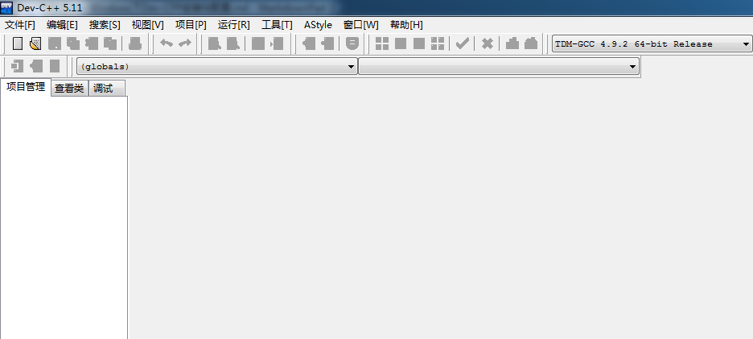This screenshot has height=339, width=753.
Task: Click the Stop execution X icon
Action: point(488,43)
